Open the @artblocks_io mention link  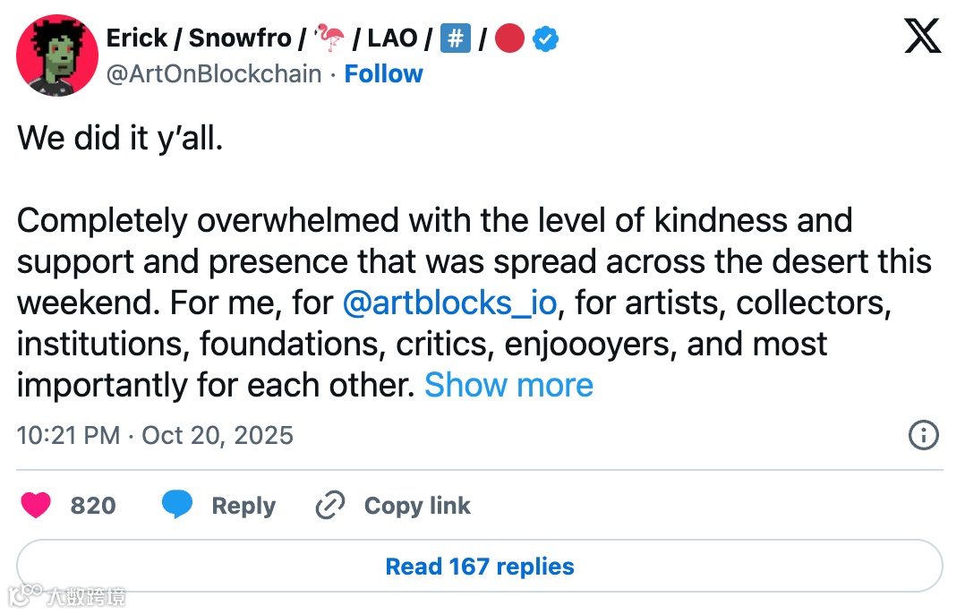pyautogui.click(x=449, y=303)
